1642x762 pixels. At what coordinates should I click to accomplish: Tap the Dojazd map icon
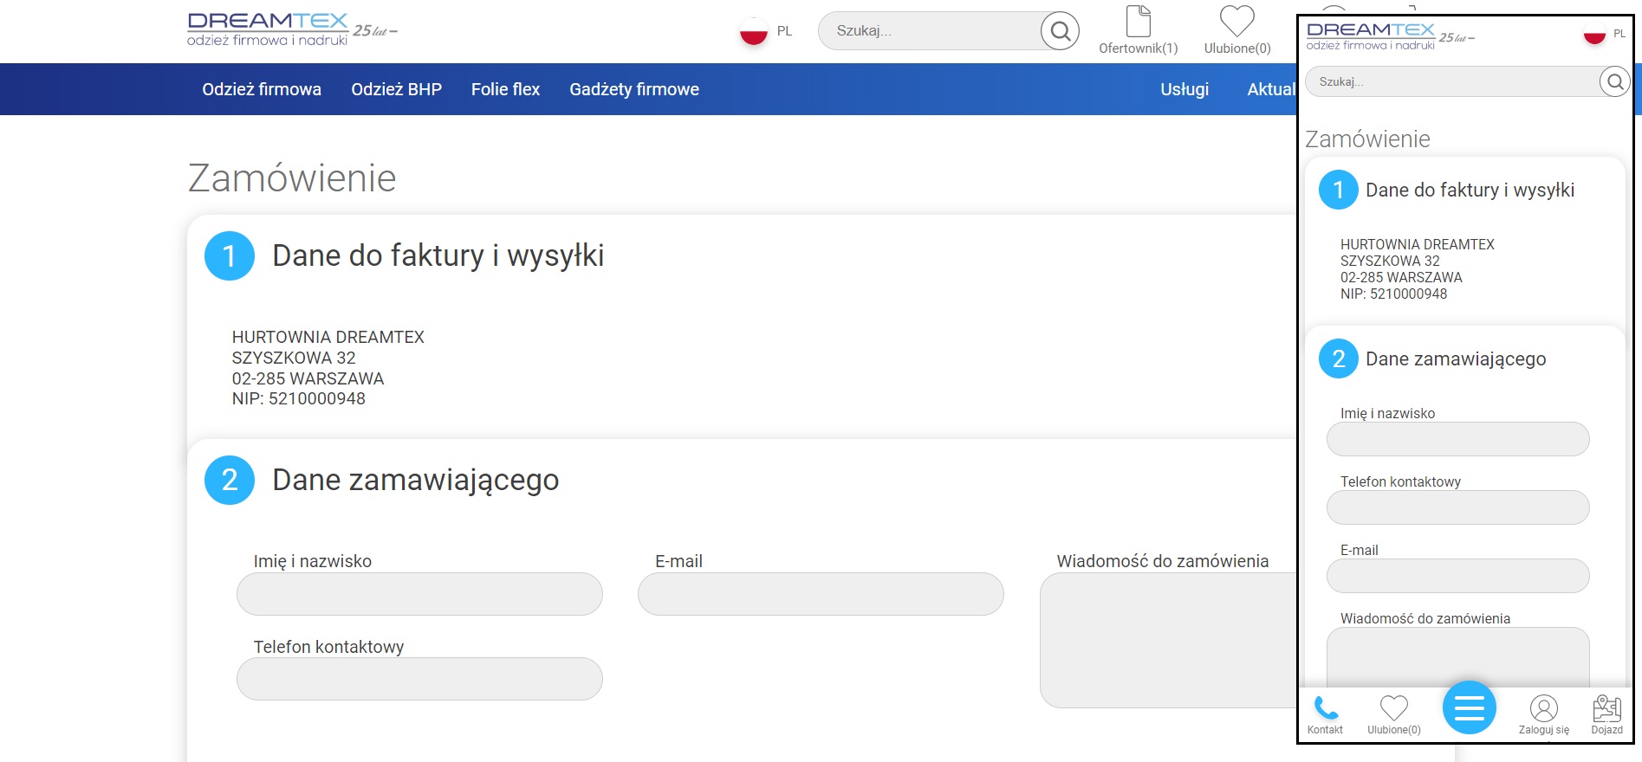coord(1606,708)
